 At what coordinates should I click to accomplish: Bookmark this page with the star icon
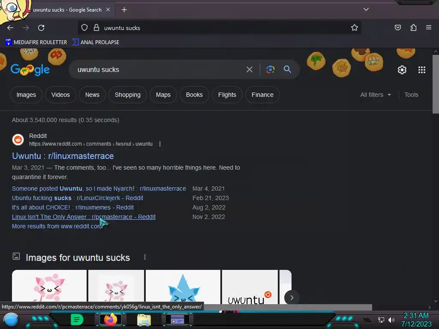[355, 27]
